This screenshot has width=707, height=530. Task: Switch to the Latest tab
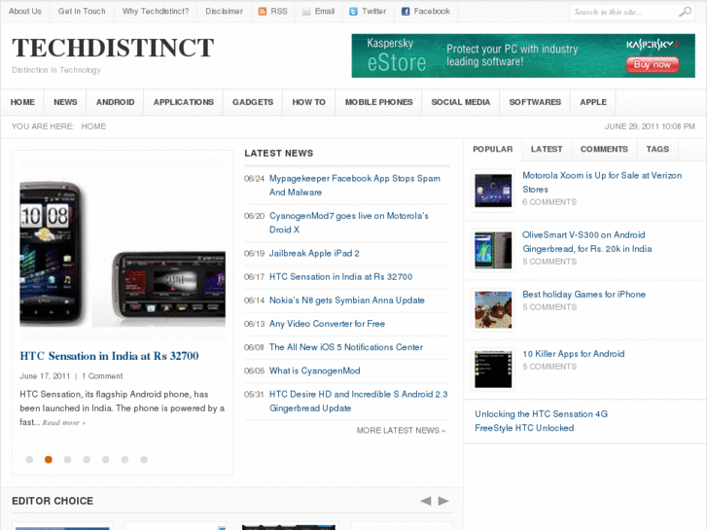[547, 150]
